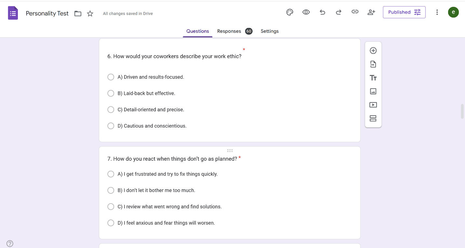
Task: Copy the responder link icon
Action: [x=355, y=12]
